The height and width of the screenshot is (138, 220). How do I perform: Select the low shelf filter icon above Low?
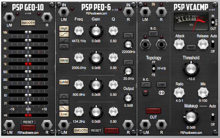(x=64, y=108)
